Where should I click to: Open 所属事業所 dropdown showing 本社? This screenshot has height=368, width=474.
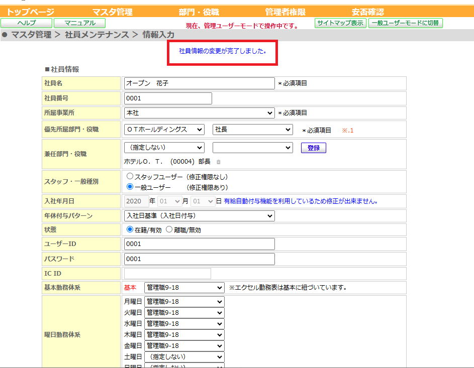[199, 113]
